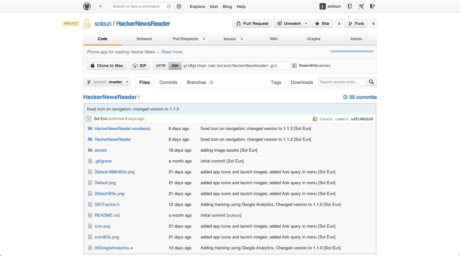The image size is (460, 256).
Task: Click the Pull Request button
Action: [252, 24]
